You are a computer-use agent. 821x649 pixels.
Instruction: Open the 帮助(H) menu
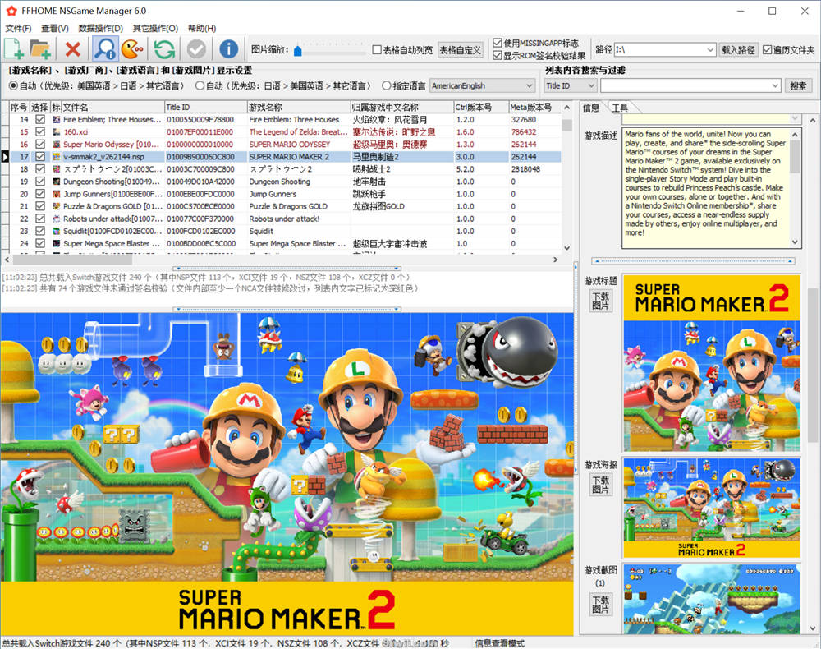point(202,28)
